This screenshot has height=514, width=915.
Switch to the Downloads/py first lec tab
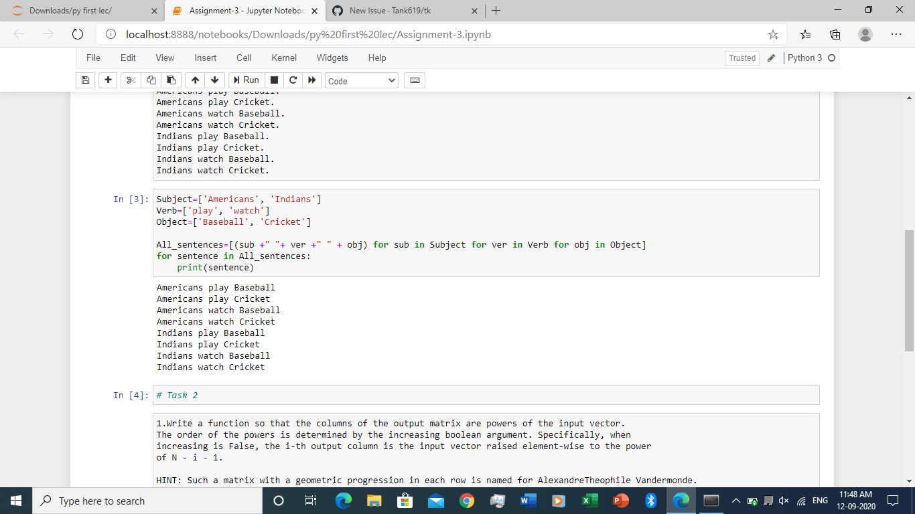click(84, 11)
